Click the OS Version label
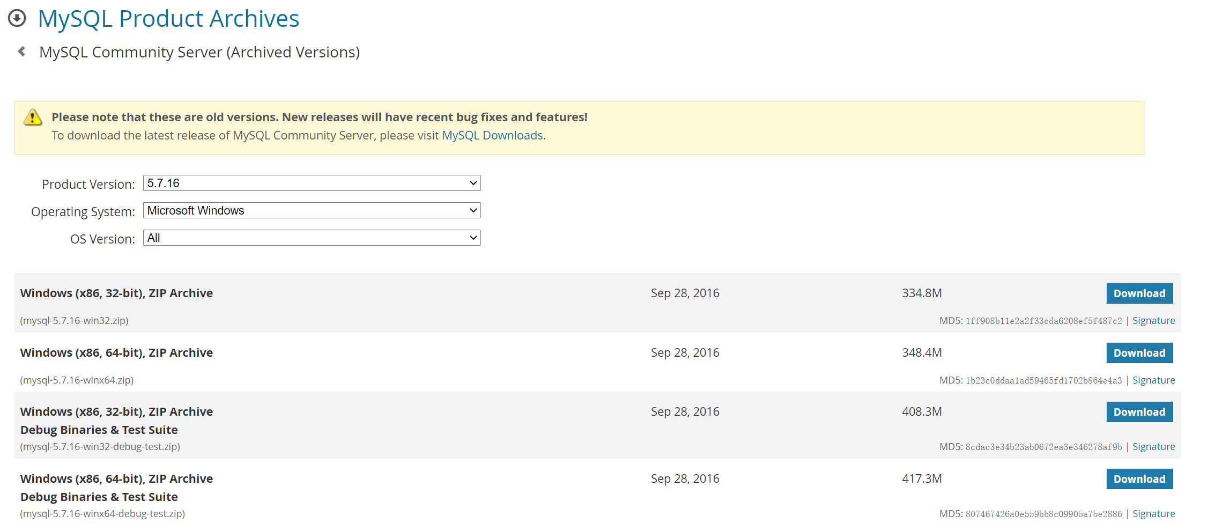1207x530 pixels. pyautogui.click(x=102, y=239)
